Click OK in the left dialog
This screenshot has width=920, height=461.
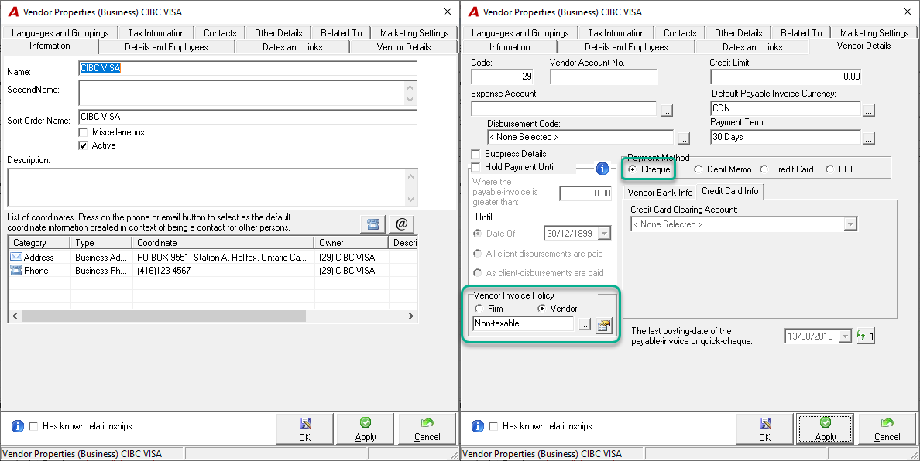304,429
